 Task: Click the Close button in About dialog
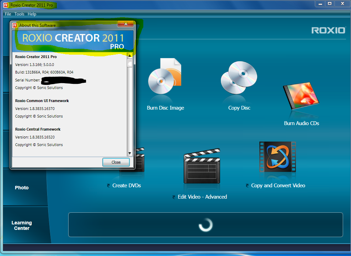tap(116, 162)
